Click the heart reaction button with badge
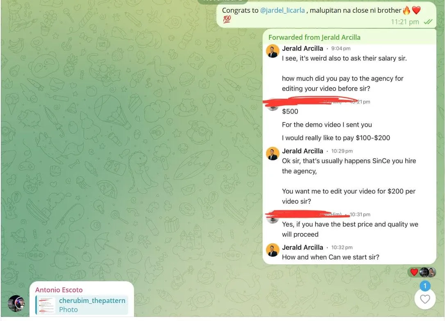This screenshot has width=445, height=321. coord(425,299)
